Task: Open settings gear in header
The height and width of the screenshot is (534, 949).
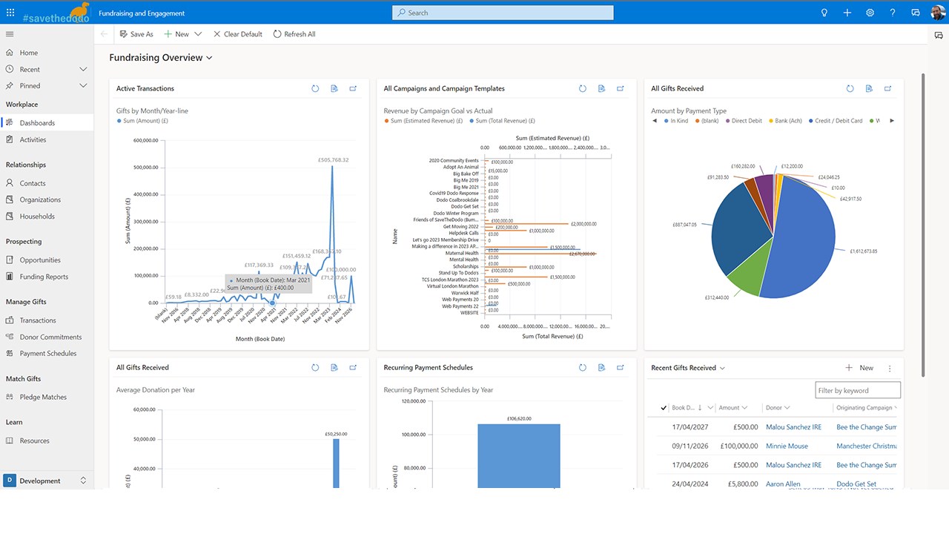Action: pyautogui.click(x=870, y=13)
